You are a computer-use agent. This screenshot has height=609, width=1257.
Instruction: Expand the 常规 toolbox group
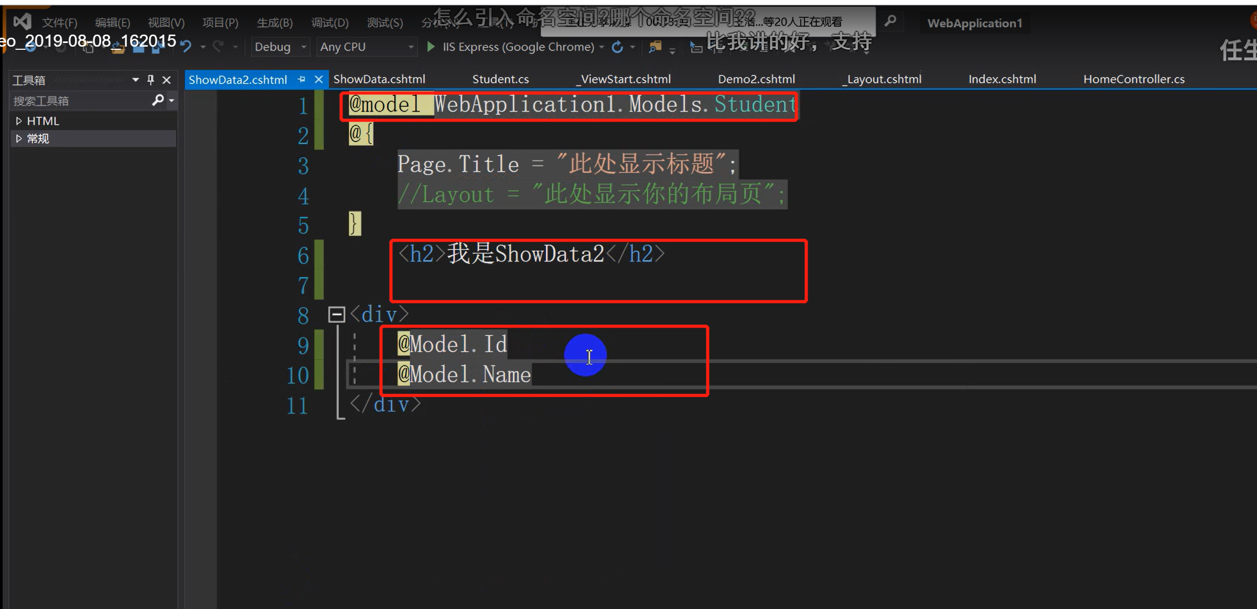[19, 139]
